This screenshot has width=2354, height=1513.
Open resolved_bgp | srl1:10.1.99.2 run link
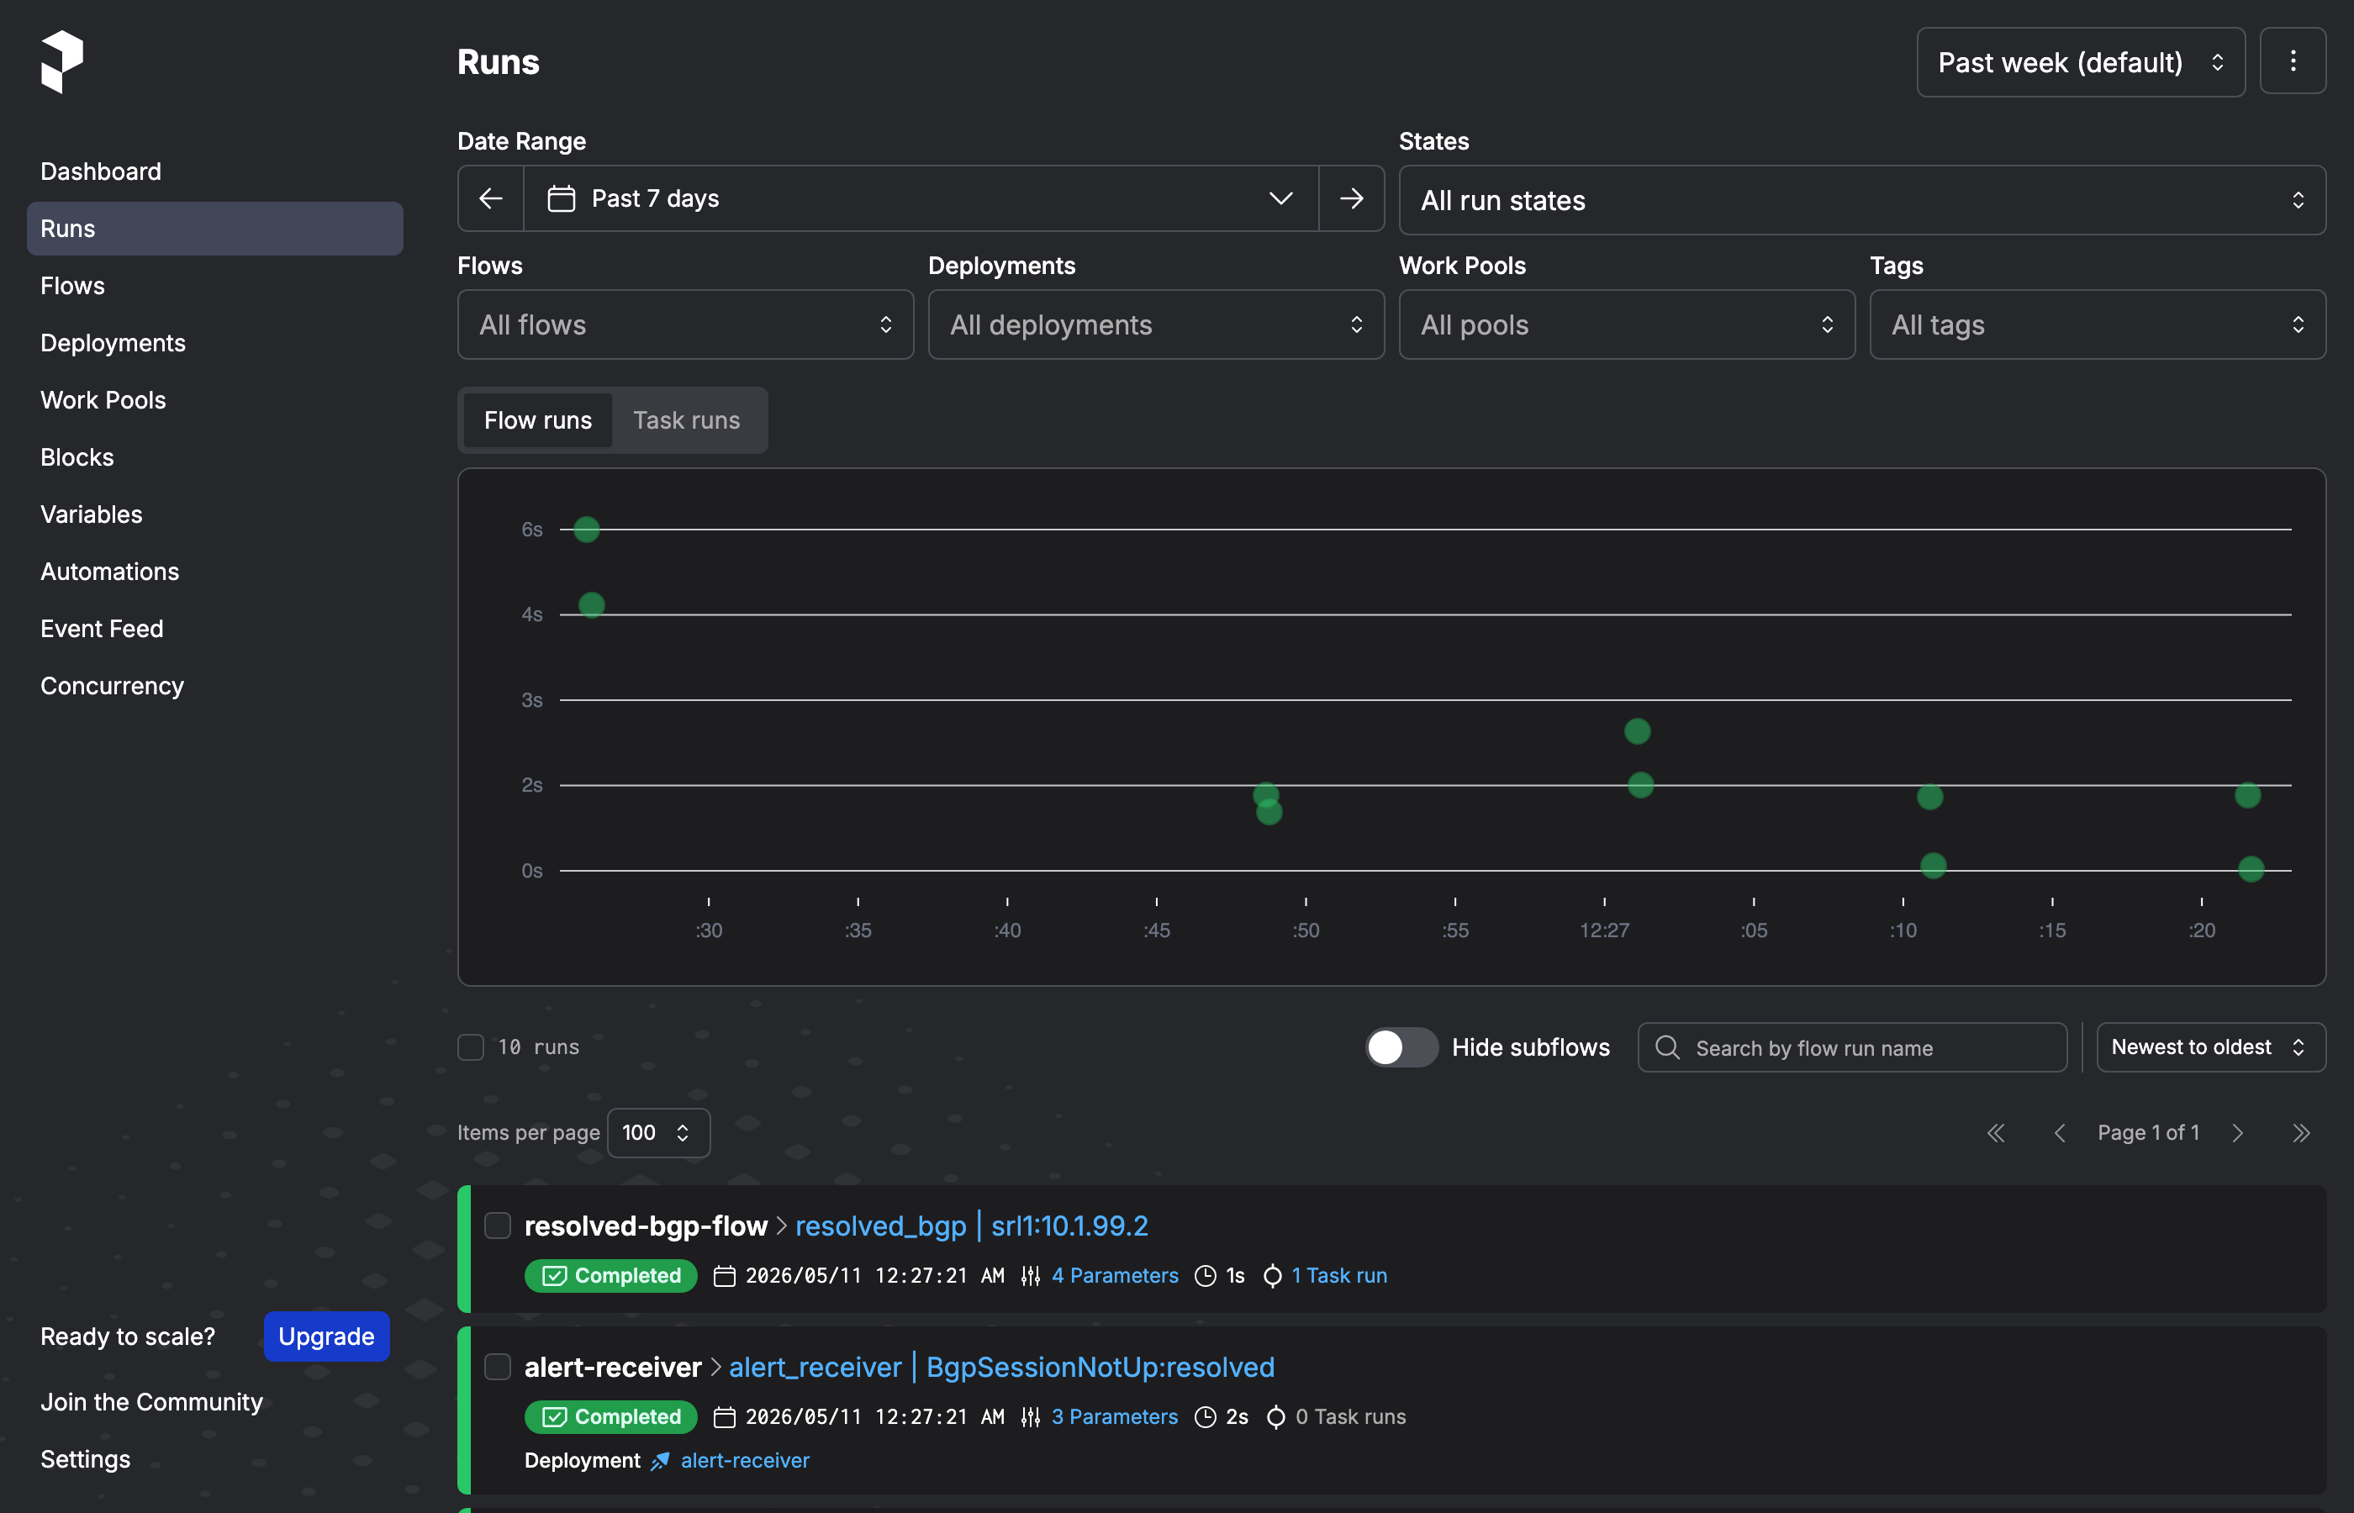971,1226
